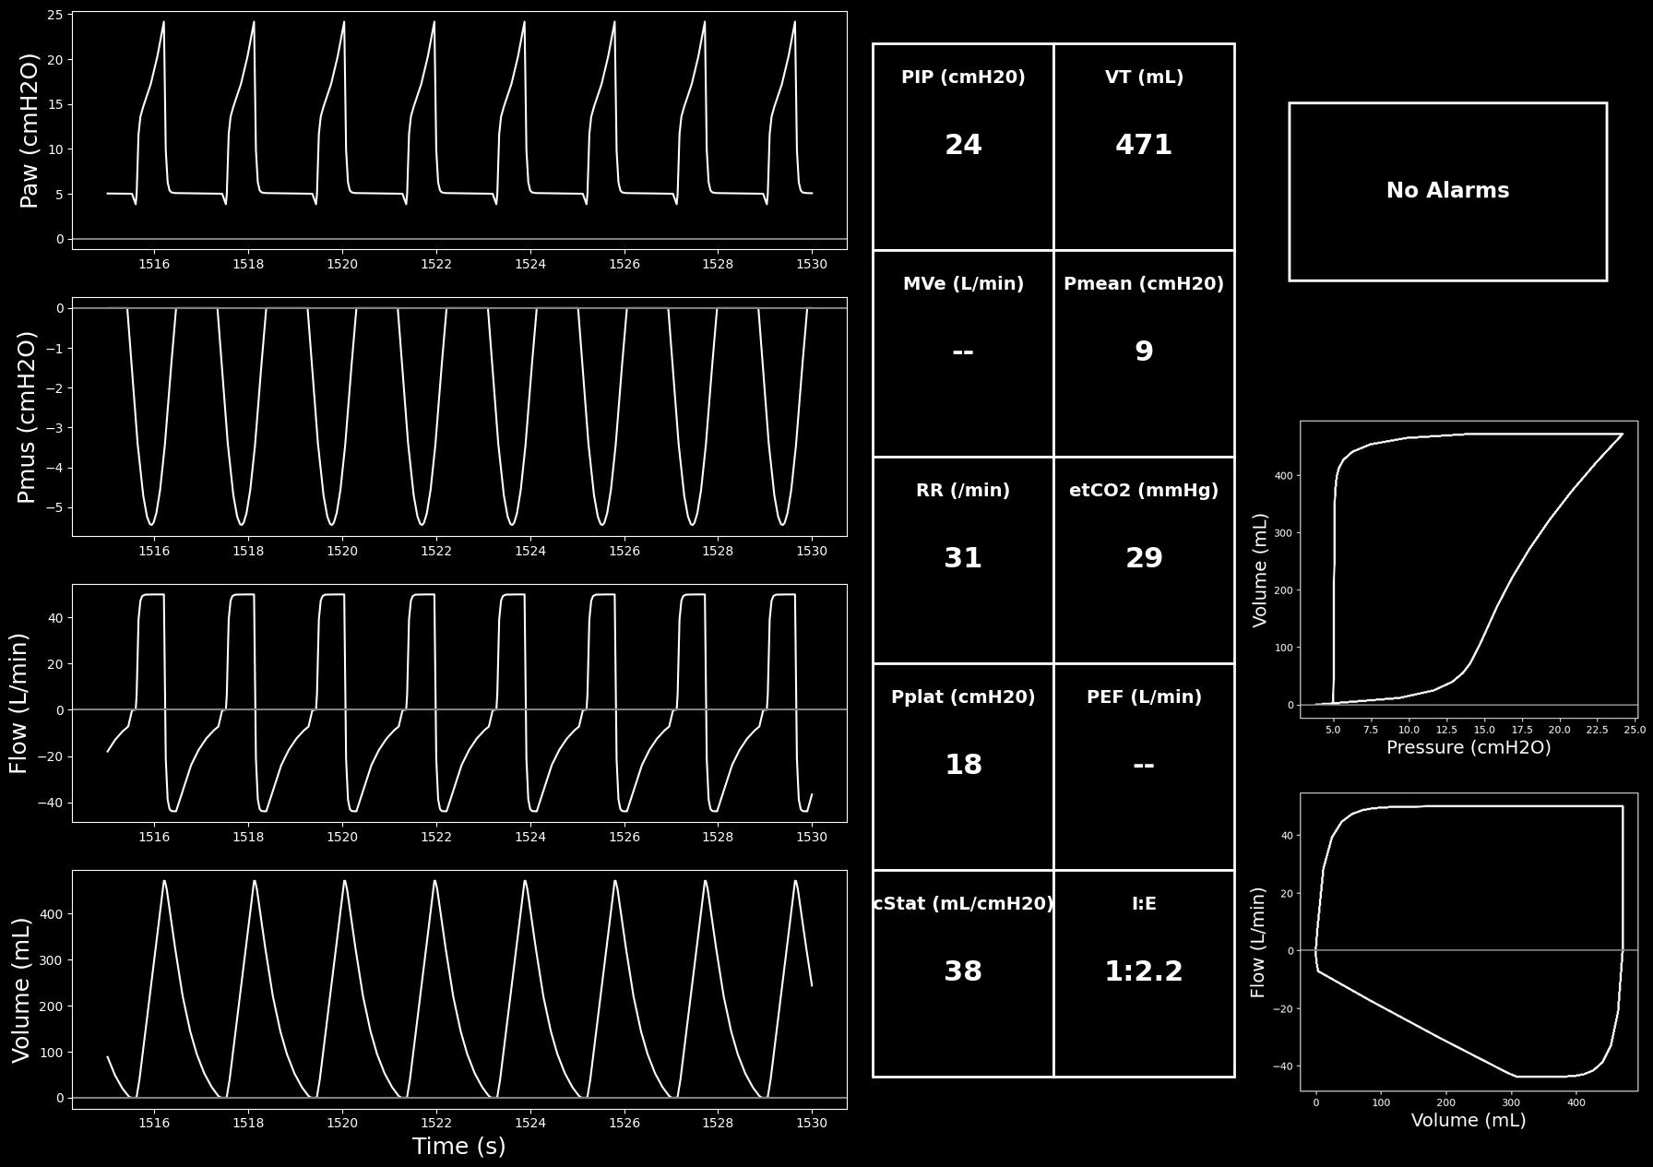
Task: Select the etCO2 reading 29
Action: [1144, 558]
